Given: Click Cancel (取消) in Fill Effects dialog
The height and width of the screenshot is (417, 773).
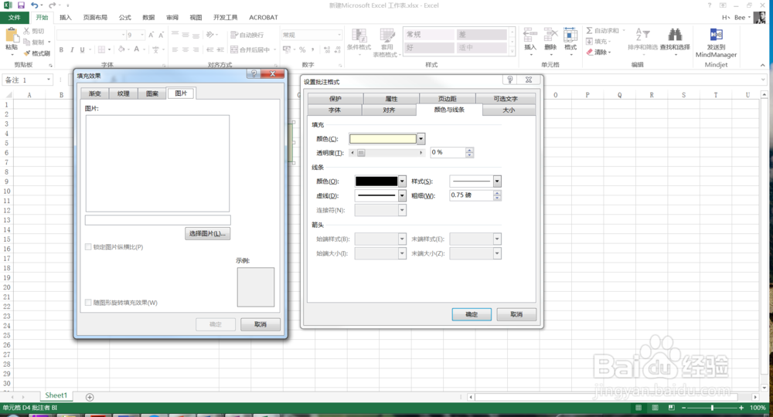Looking at the screenshot, I should [261, 324].
